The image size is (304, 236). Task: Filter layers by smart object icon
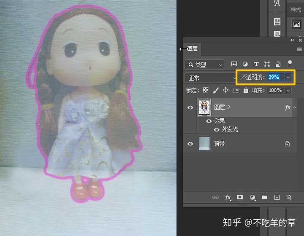pos(278,64)
